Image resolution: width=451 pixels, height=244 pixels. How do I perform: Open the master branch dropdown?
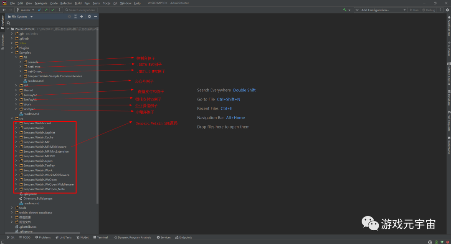pyautogui.click(x=25, y=10)
